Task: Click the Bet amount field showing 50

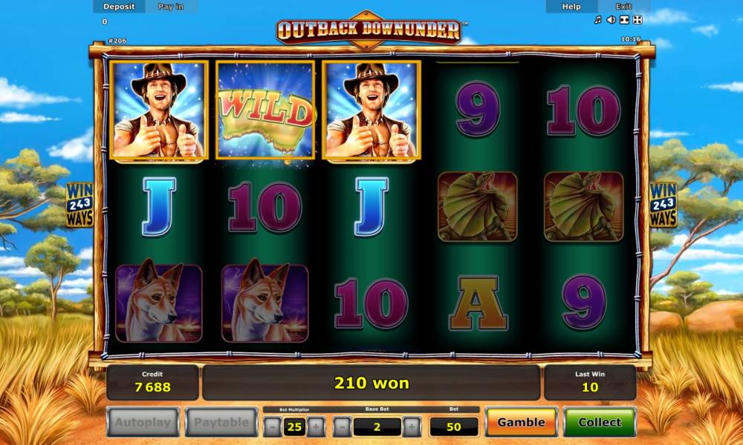Action: pyautogui.click(x=453, y=427)
